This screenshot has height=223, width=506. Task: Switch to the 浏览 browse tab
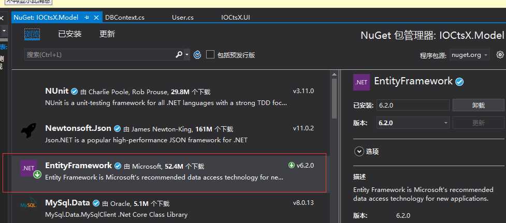[x=32, y=34]
